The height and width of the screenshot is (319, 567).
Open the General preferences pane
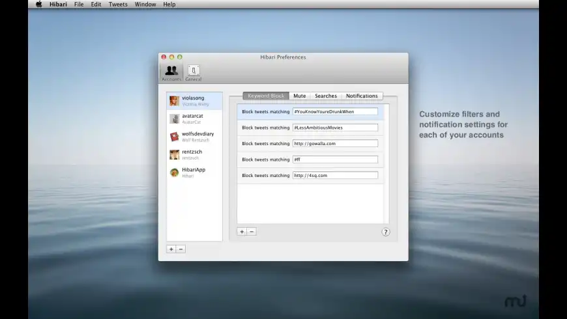[x=194, y=73]
